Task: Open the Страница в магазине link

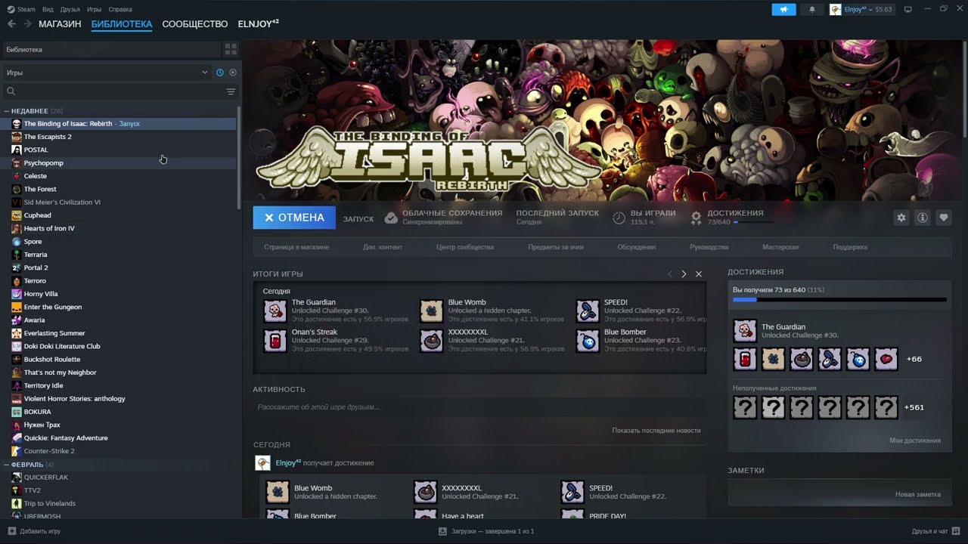Action: pos(296,247)
